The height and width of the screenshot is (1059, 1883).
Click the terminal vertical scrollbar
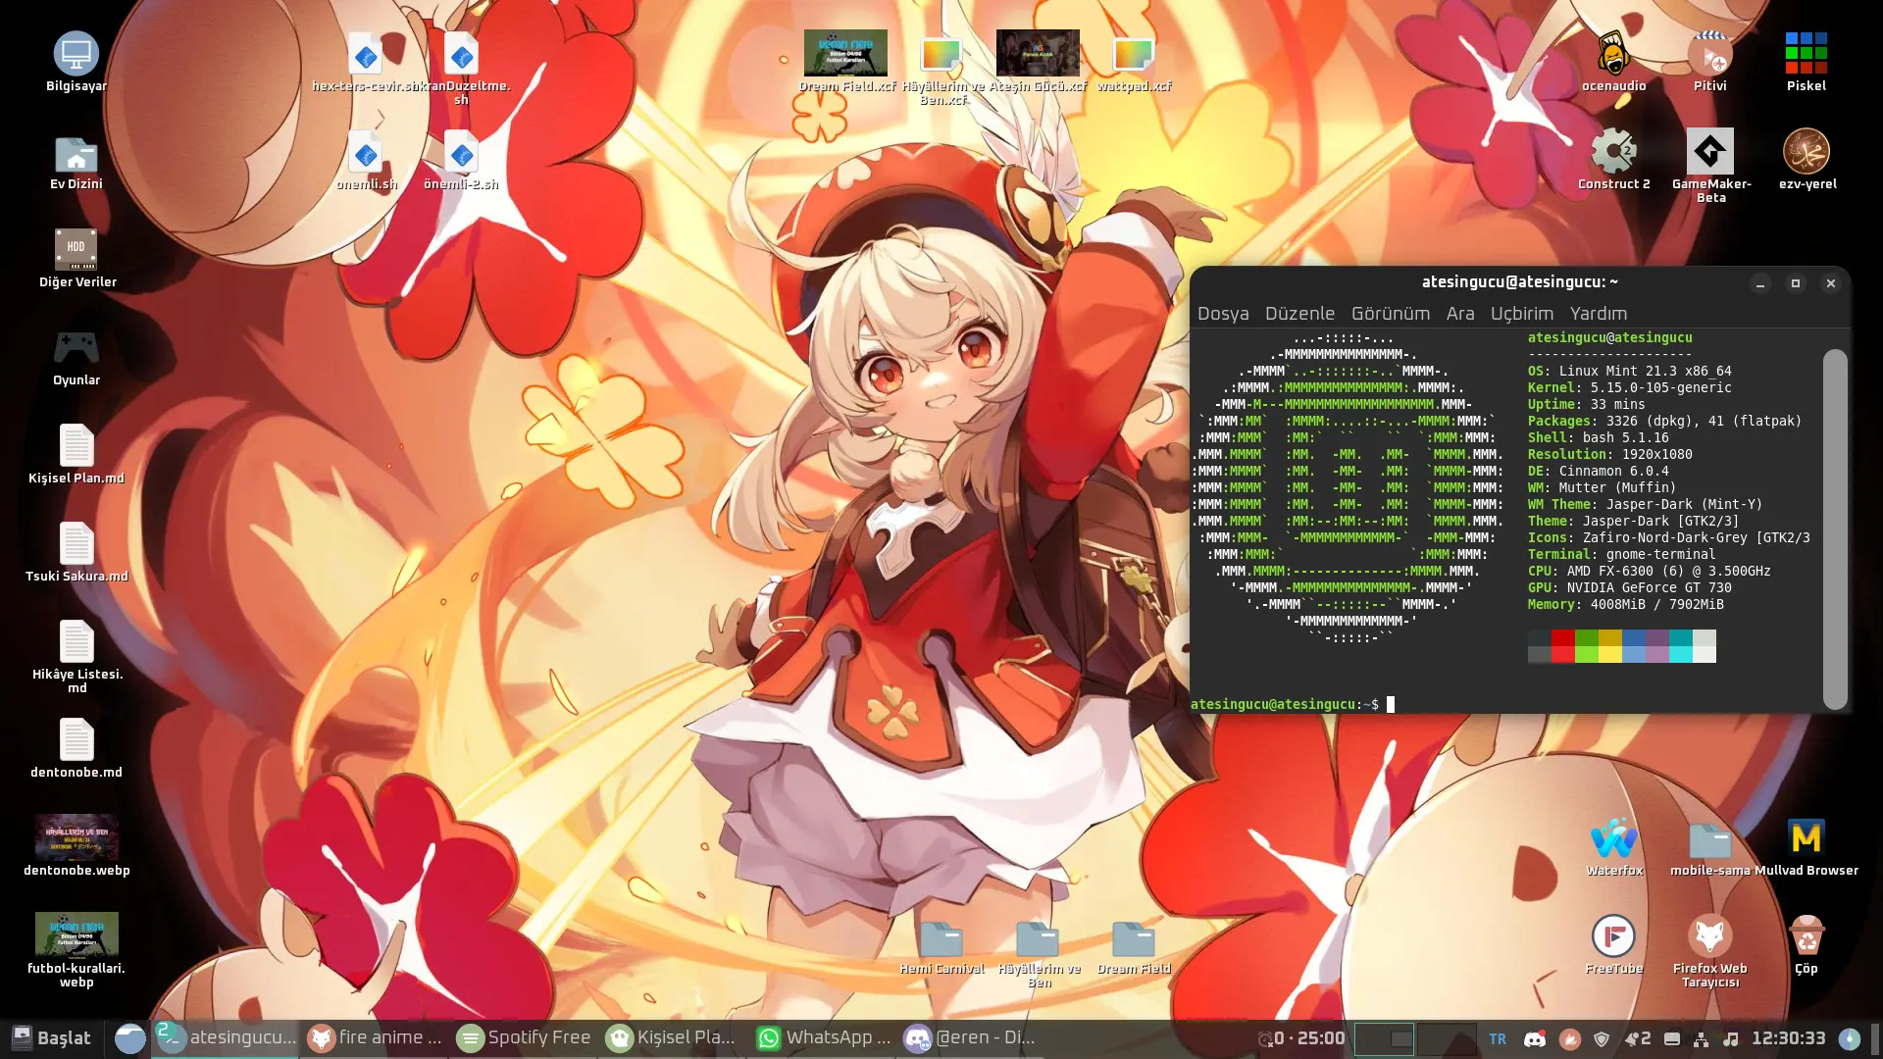pos(1835,529)
